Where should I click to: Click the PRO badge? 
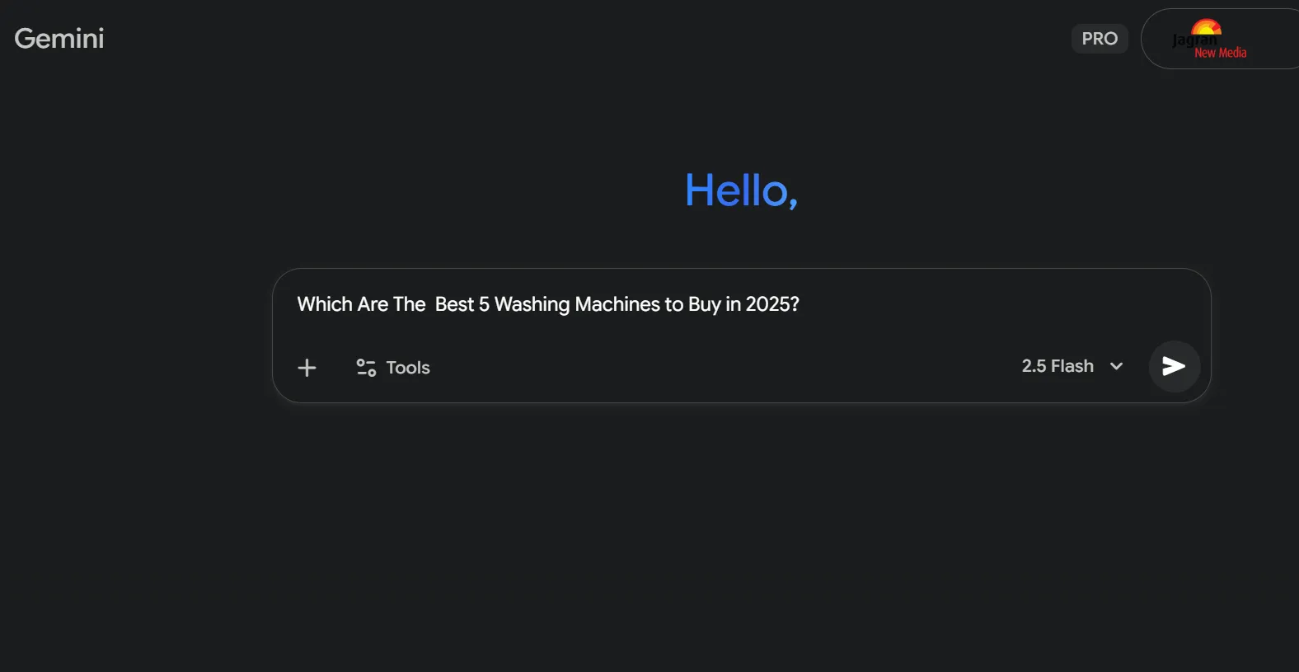(1100, 39)
